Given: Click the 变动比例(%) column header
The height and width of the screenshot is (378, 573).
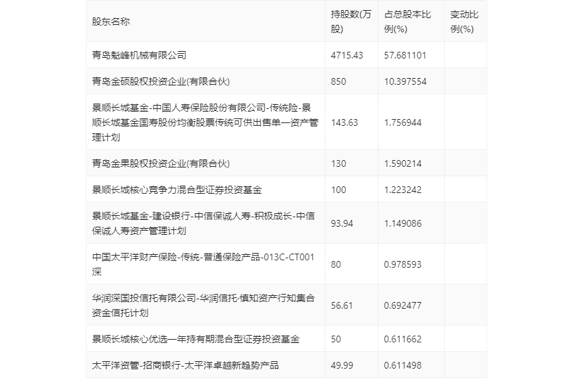Looking at the screenshot, I should (464, 22).
